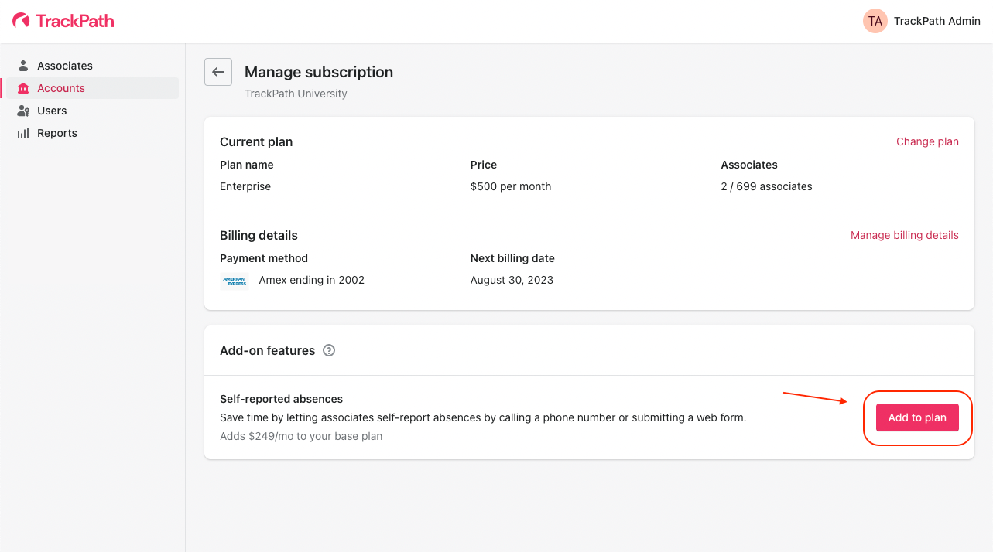
Task: Click the TrackPath brand name text
Action: (x=75, y=21)
